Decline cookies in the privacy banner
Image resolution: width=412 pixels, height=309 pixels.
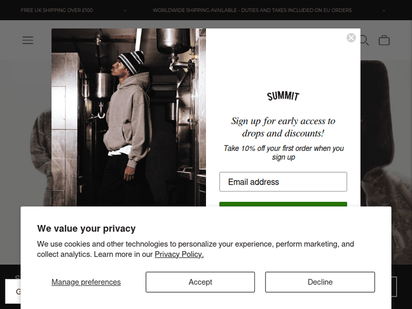click(x=320, y=282)
